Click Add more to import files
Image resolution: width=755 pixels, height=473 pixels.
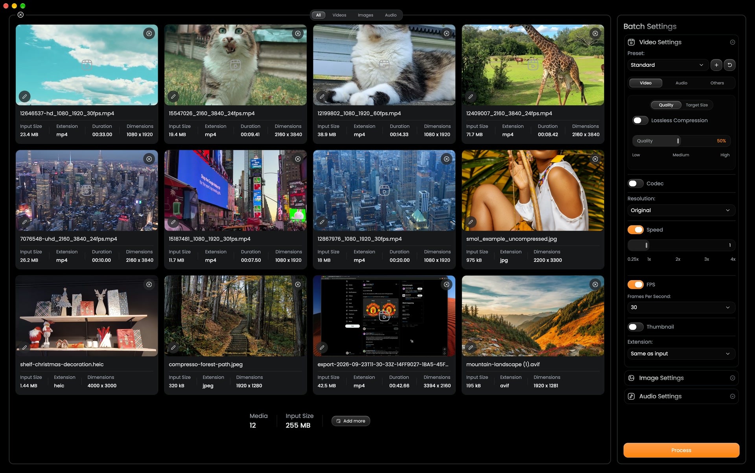coord(351,421)
